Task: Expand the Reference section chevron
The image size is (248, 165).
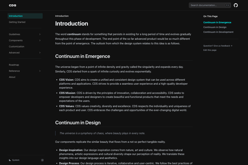Action: [x=40, y=71]
